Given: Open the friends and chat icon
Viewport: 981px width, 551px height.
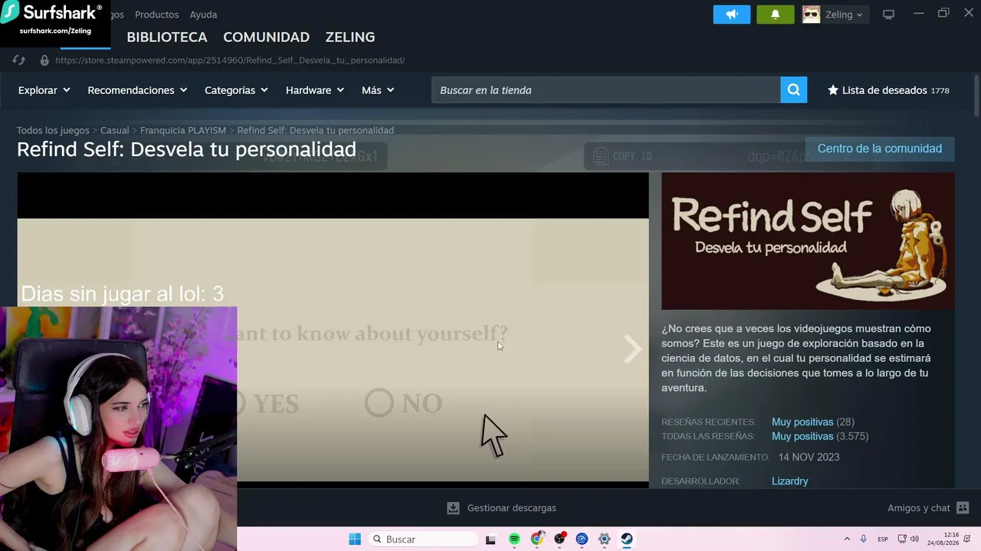Looking at the screenshot, I should pyautogui.click(x=963, y=508).
